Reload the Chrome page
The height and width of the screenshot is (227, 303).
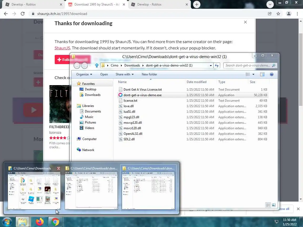pos(23,14)
